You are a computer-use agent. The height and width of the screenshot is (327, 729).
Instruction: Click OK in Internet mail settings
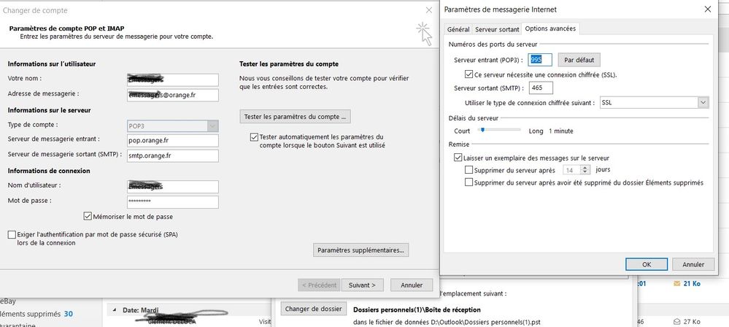[x=647, y=264]
